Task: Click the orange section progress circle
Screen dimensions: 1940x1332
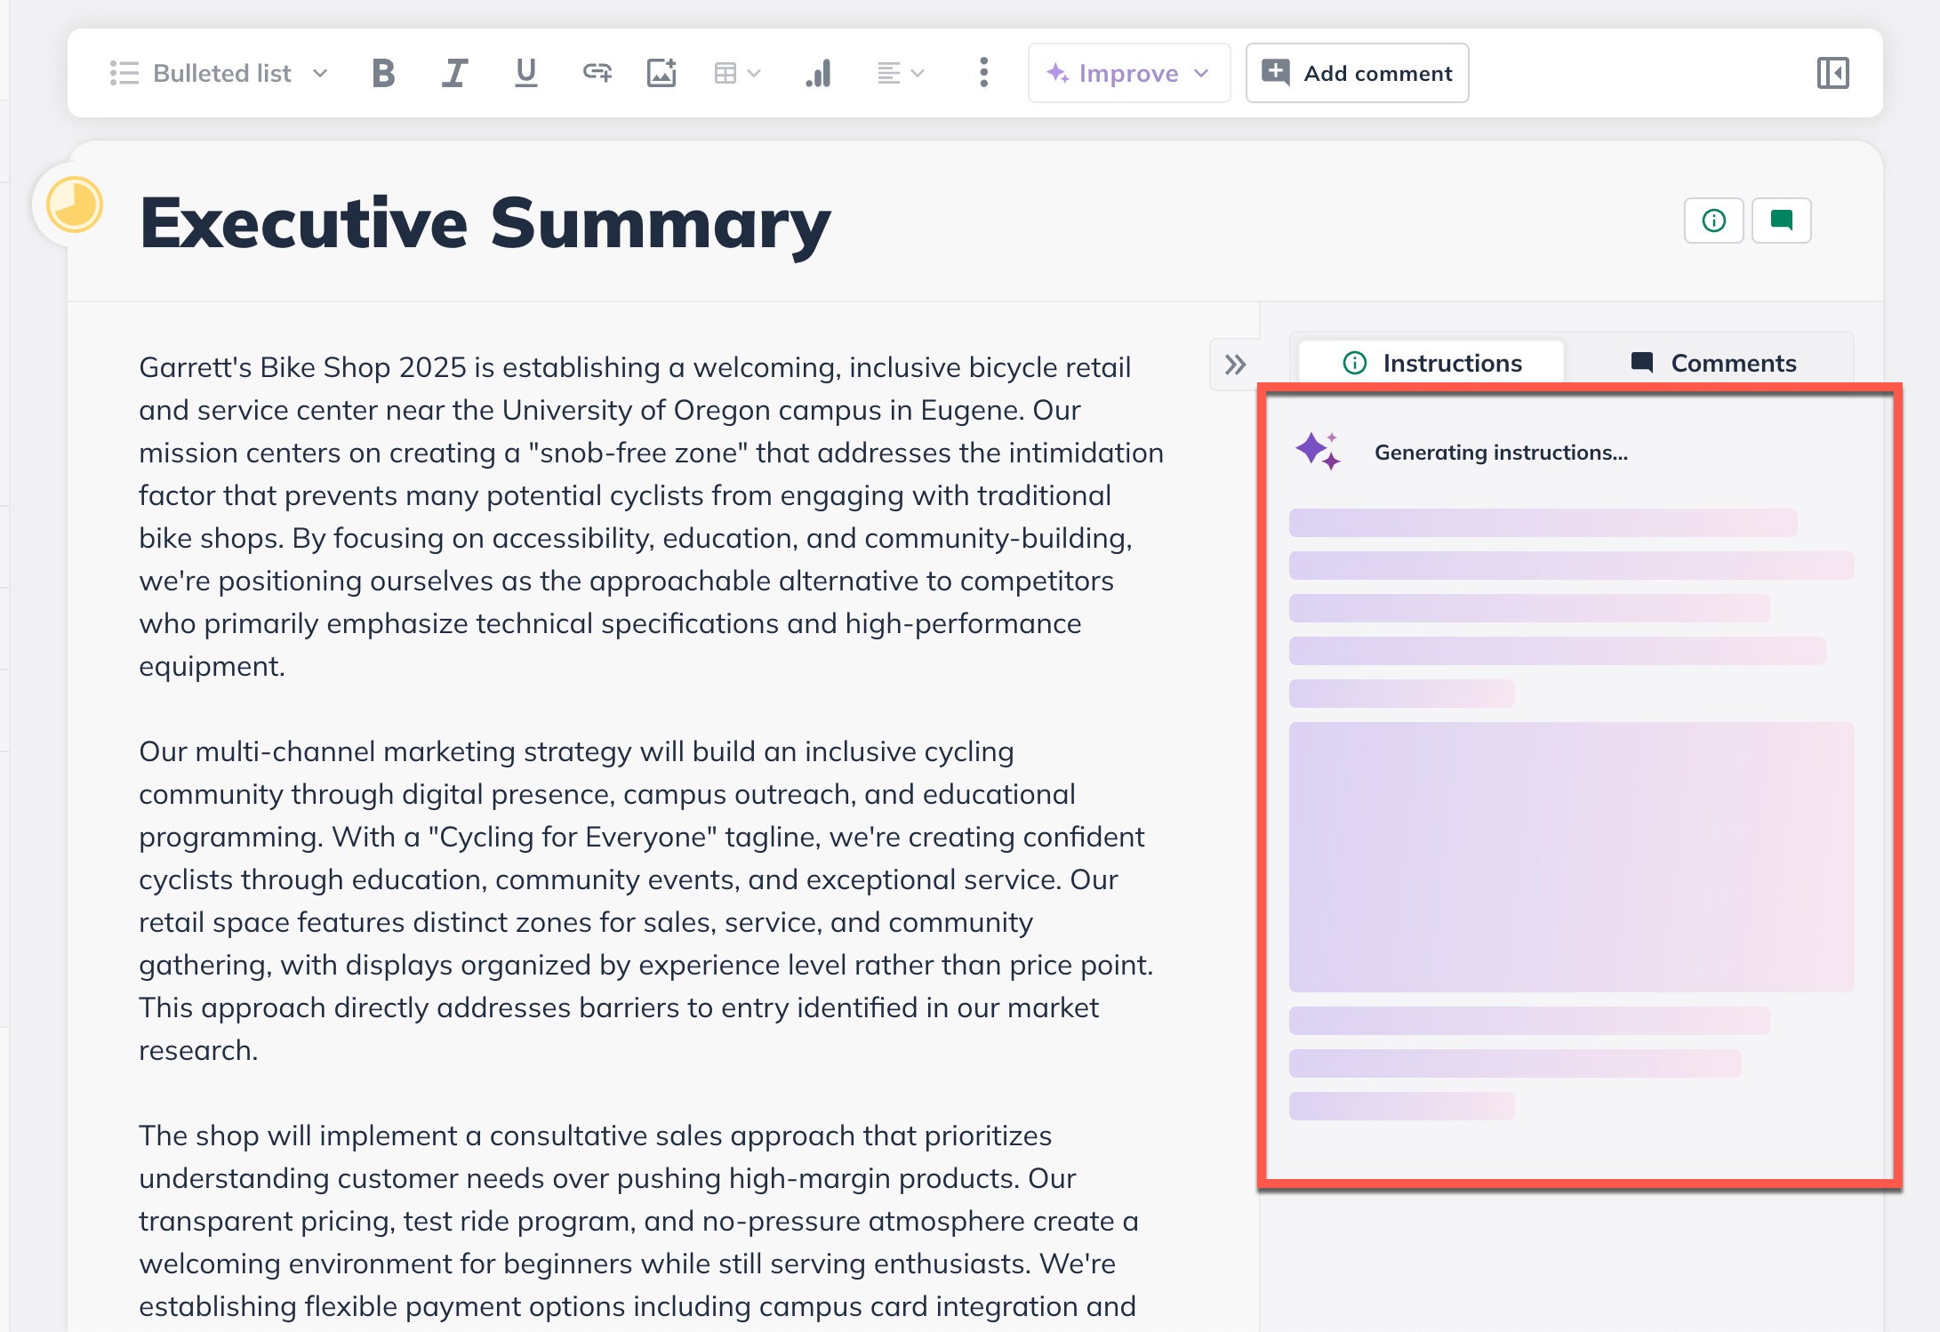Action: [x=75, y=205]
